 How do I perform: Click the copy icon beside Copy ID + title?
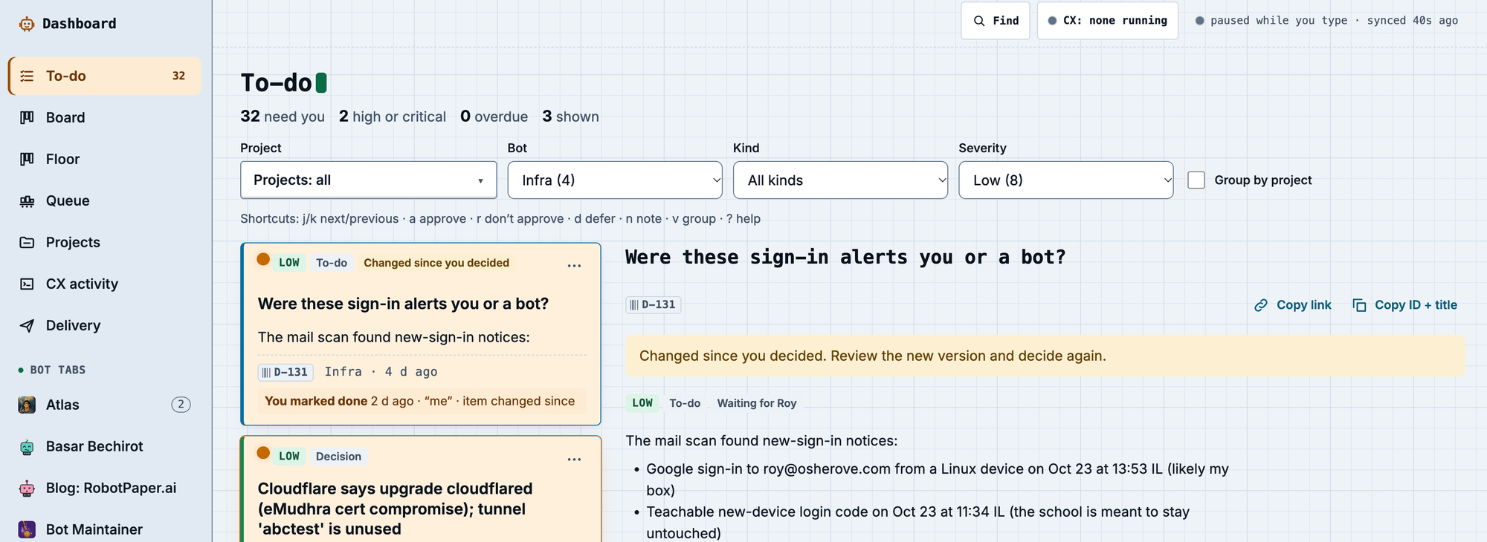pyautogui.click(x=1359, y=305)
